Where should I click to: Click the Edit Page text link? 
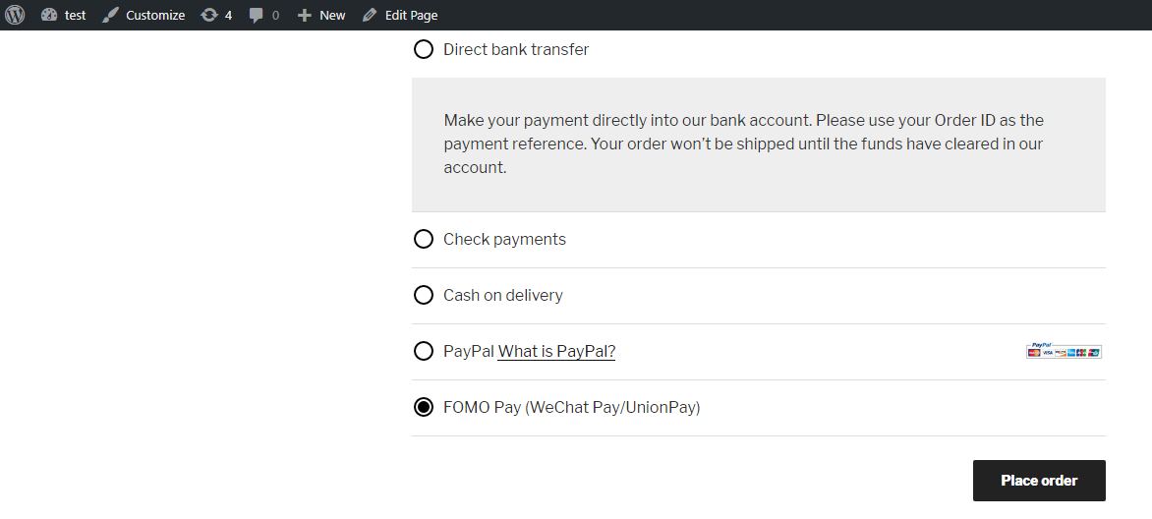[412, 15]
